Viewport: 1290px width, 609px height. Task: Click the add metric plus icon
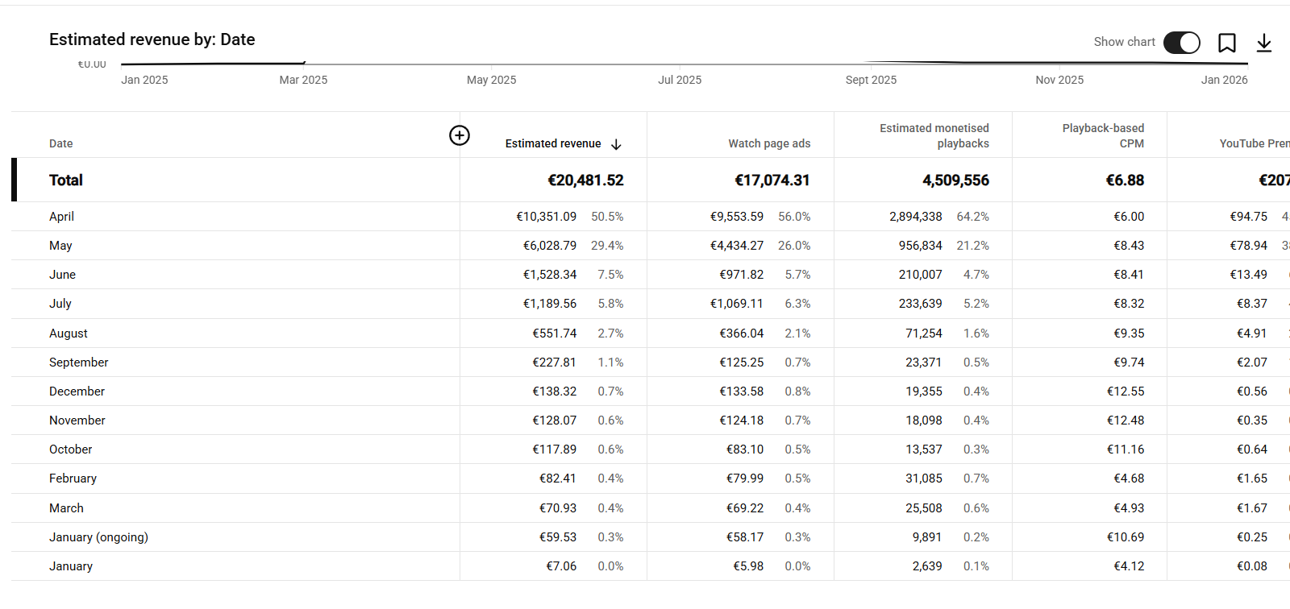[460, 135]
